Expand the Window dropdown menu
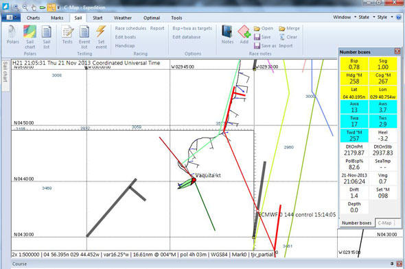This screenshot has width=405, height=269. (x=345, y=17)
